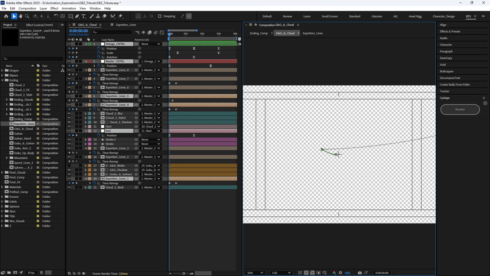Screen dimensions: 490x276
Task: Select the Selection (arrow) tool
Action: coord(14,16)
